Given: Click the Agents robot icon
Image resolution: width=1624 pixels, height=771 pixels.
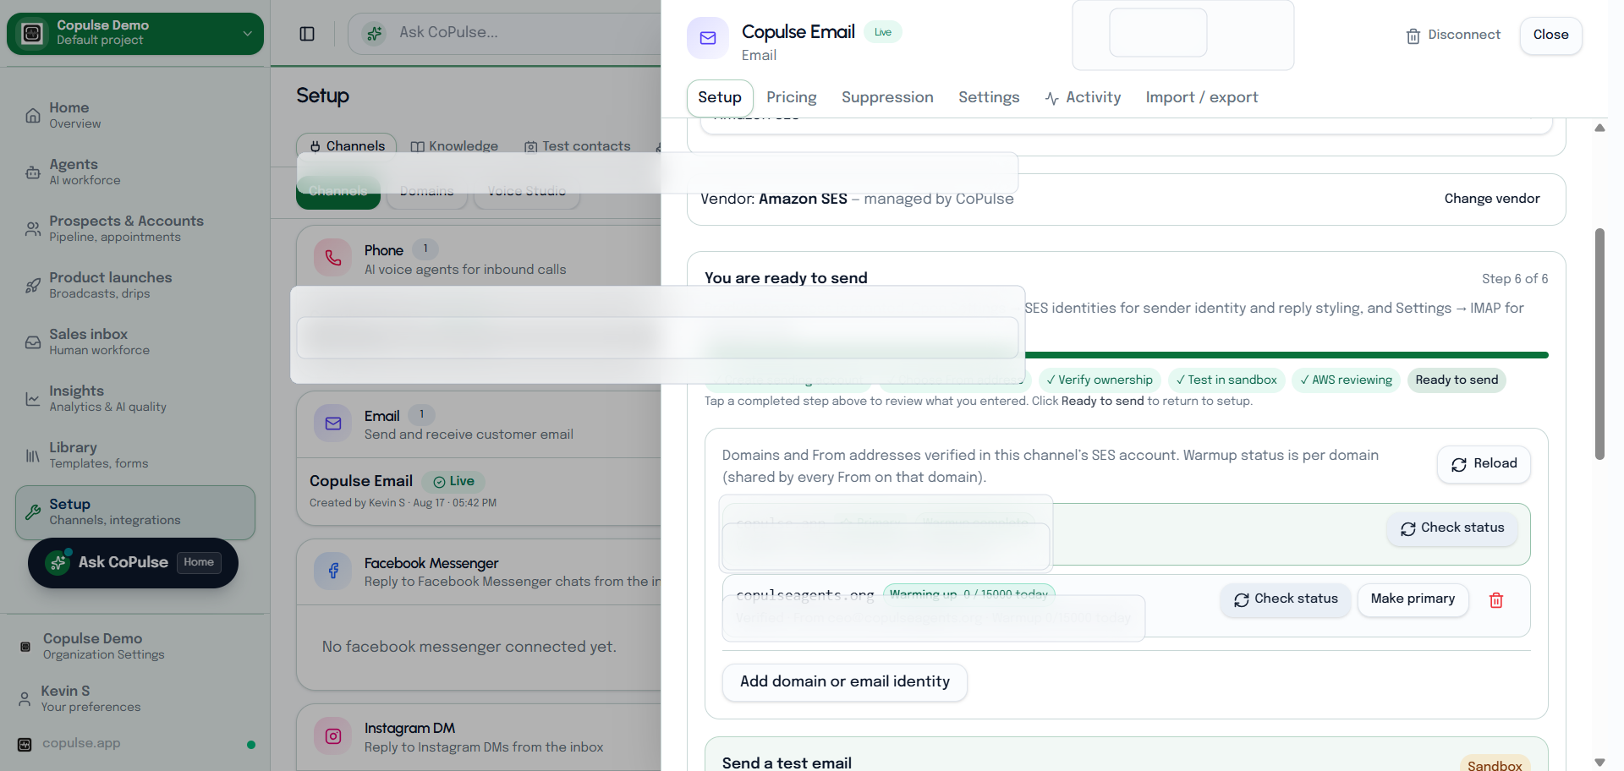Looking at the screenshot, I should click(x=33, y=172).
